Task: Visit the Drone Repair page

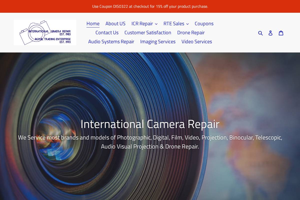Action: click(x=191, y=32)
